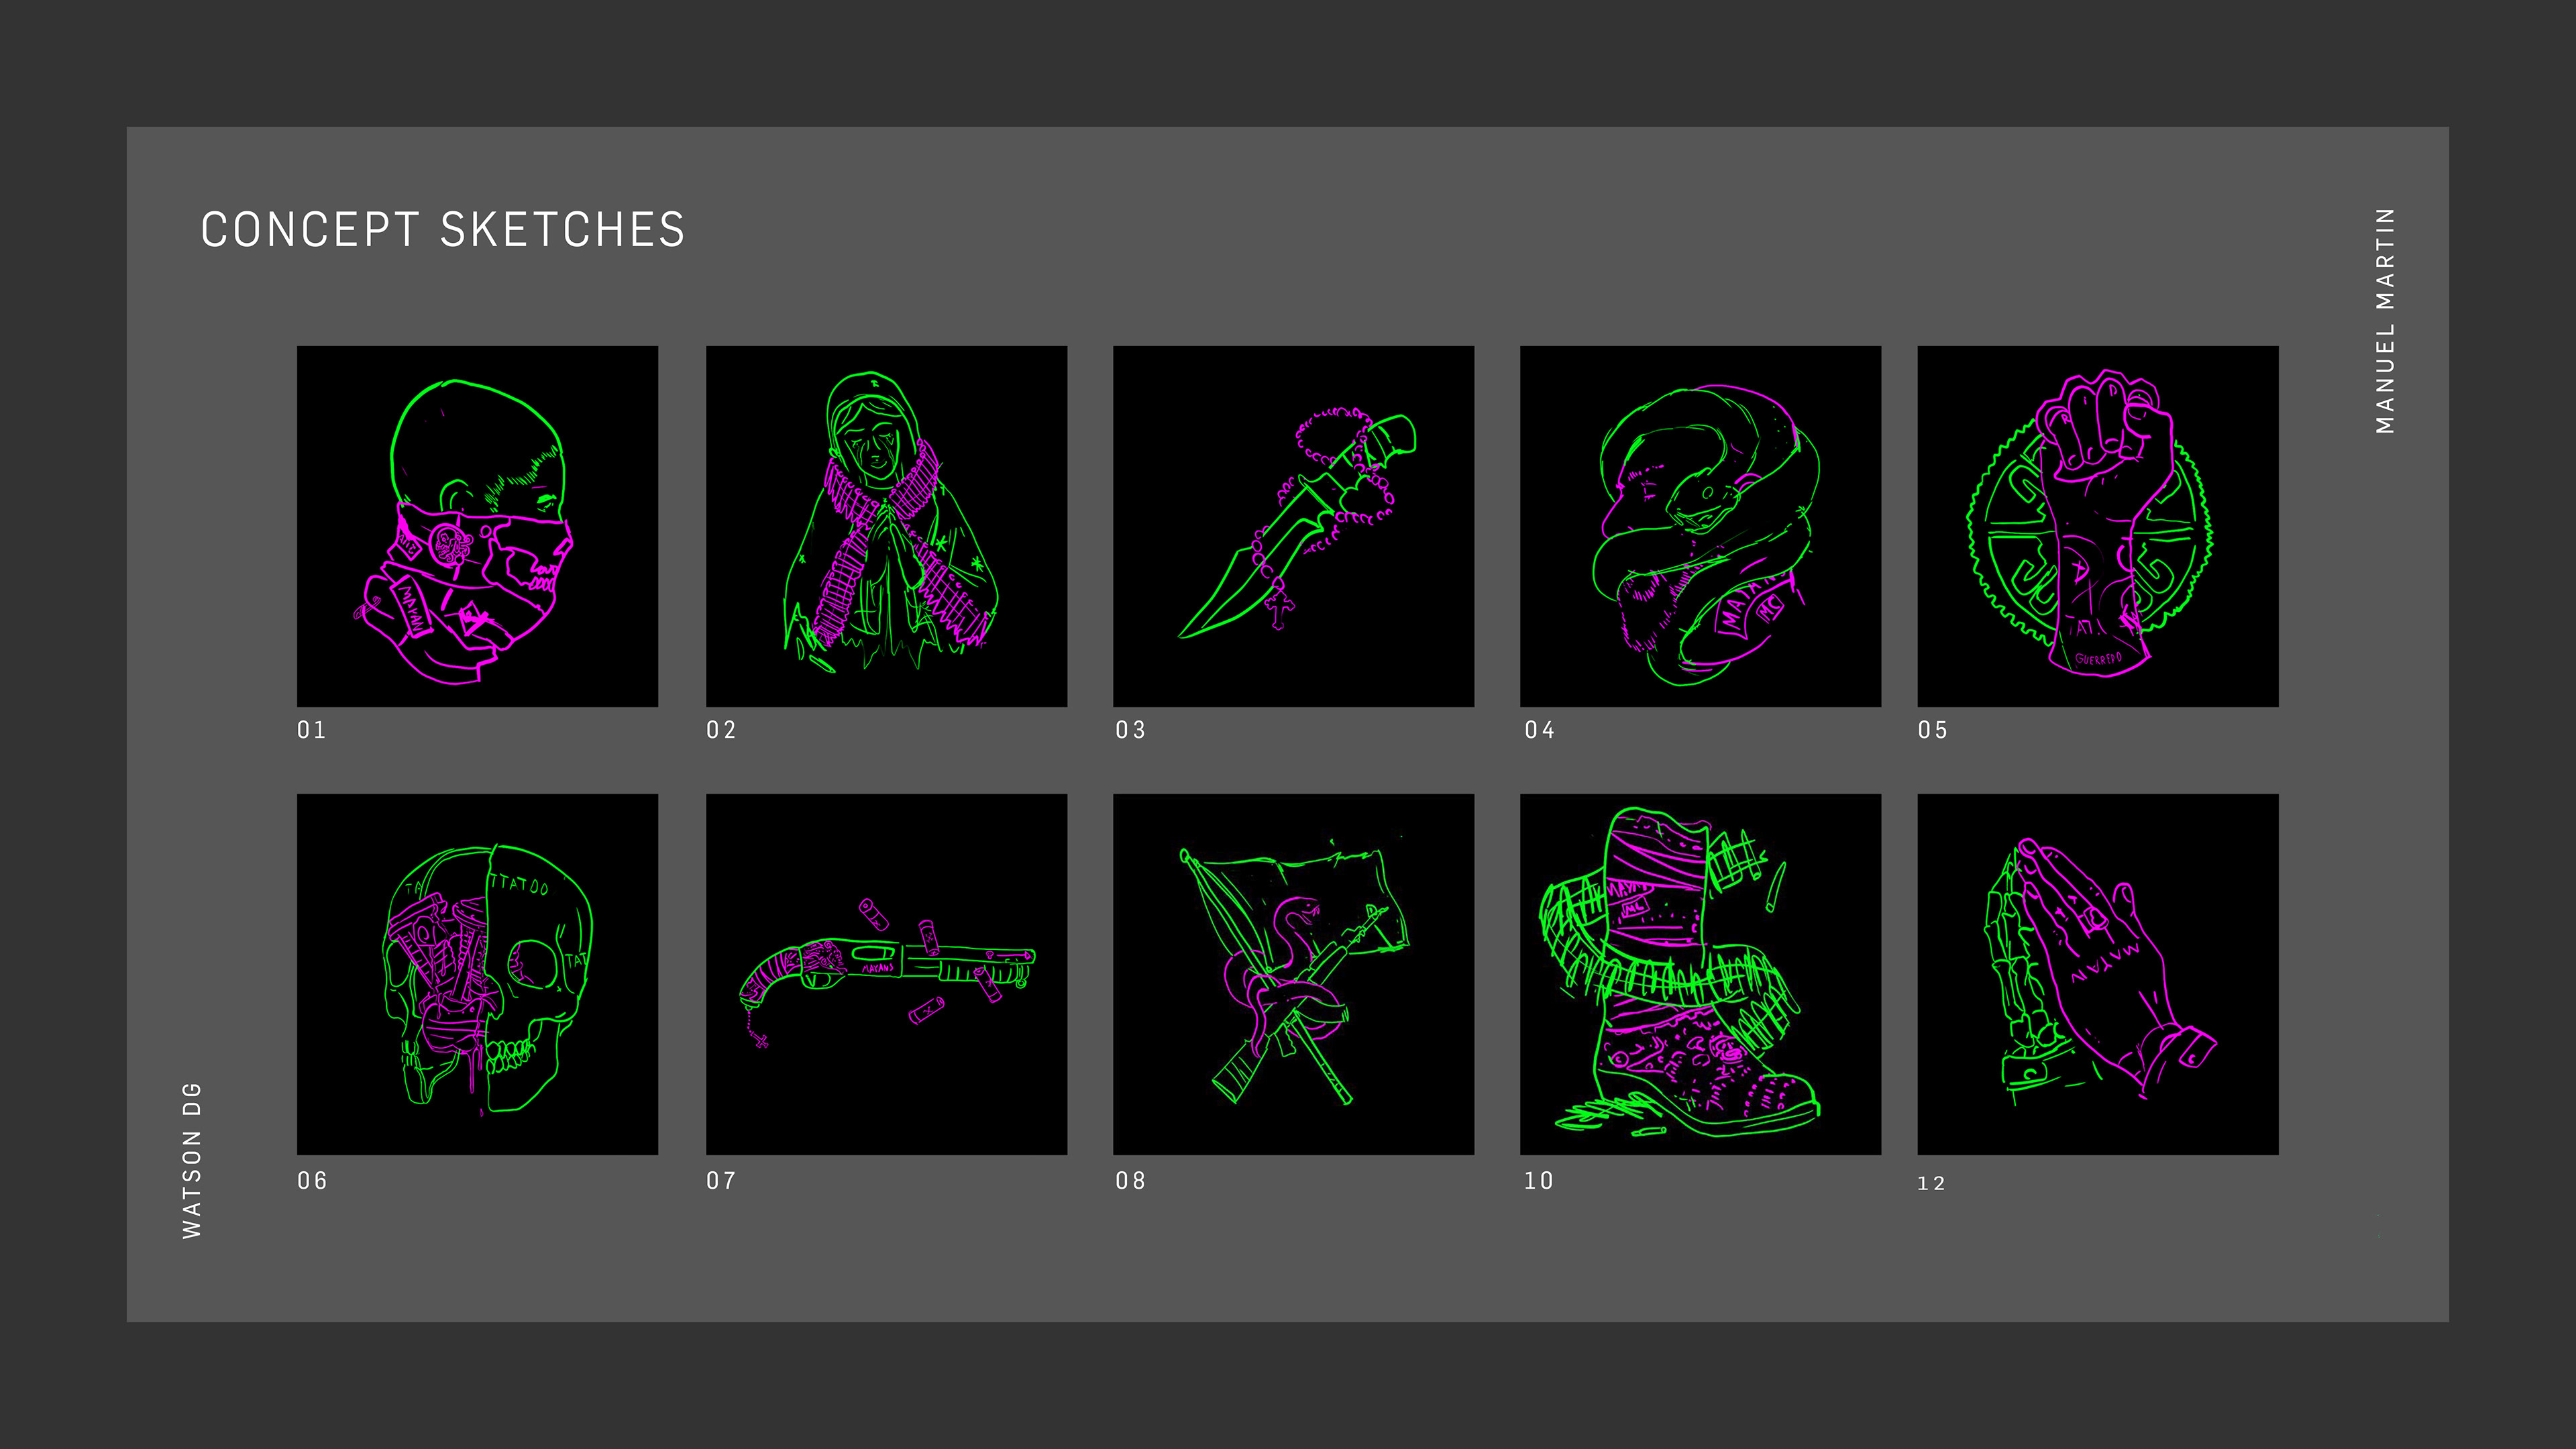Click the praying hands sketch 12
The height and width of the screenshot is (1449, 2576).
(2098, 974)
